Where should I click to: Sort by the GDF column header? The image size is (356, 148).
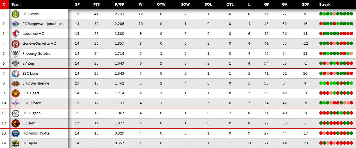[x=305, y=4]
